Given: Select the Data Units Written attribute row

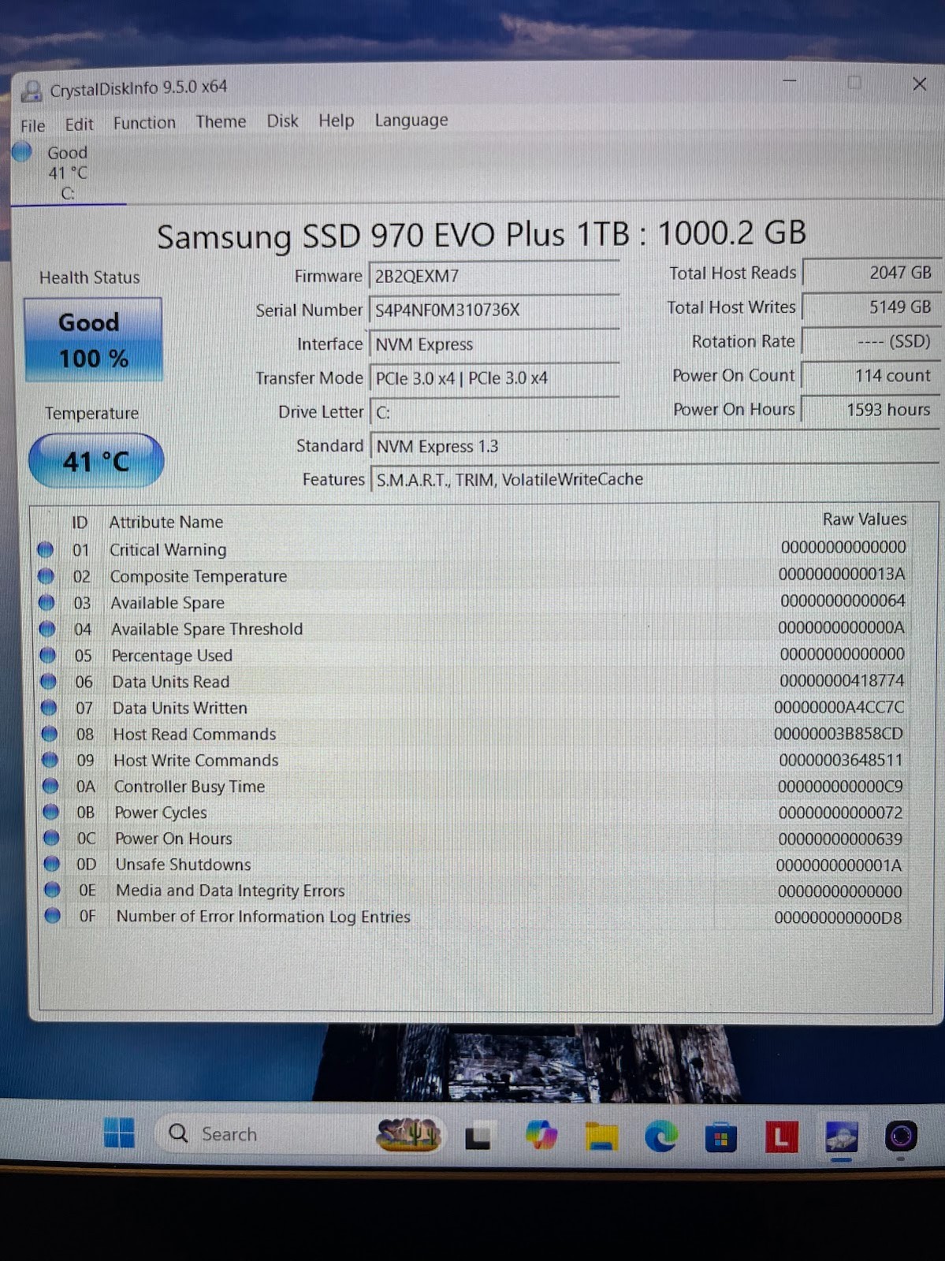Looking at the screenshot, I should click(x=471, y=708).
